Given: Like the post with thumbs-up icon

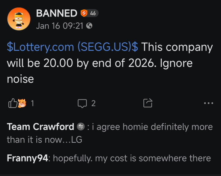Looking at the screenshot, I should [12, 103].
